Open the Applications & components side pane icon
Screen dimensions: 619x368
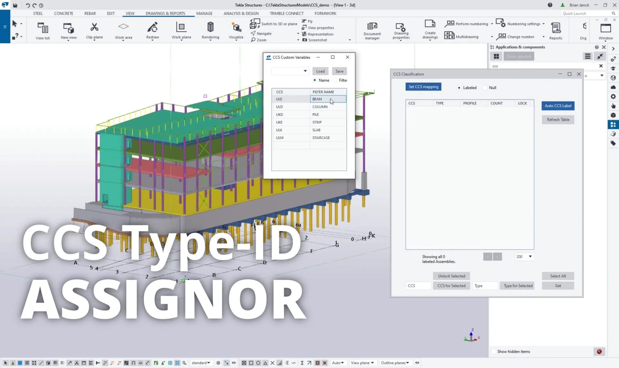click(613, 124)
